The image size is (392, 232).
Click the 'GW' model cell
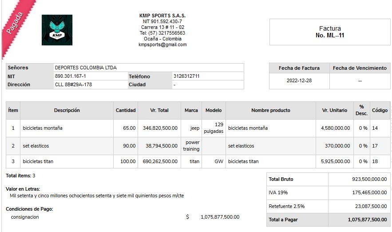tap(219, 161)
